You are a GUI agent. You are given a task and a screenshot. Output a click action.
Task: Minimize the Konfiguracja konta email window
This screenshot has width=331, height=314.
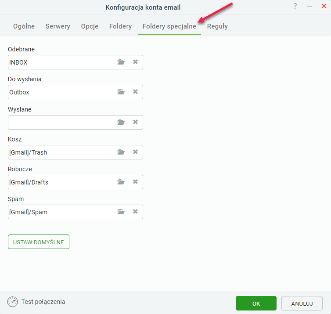point(309,6)
